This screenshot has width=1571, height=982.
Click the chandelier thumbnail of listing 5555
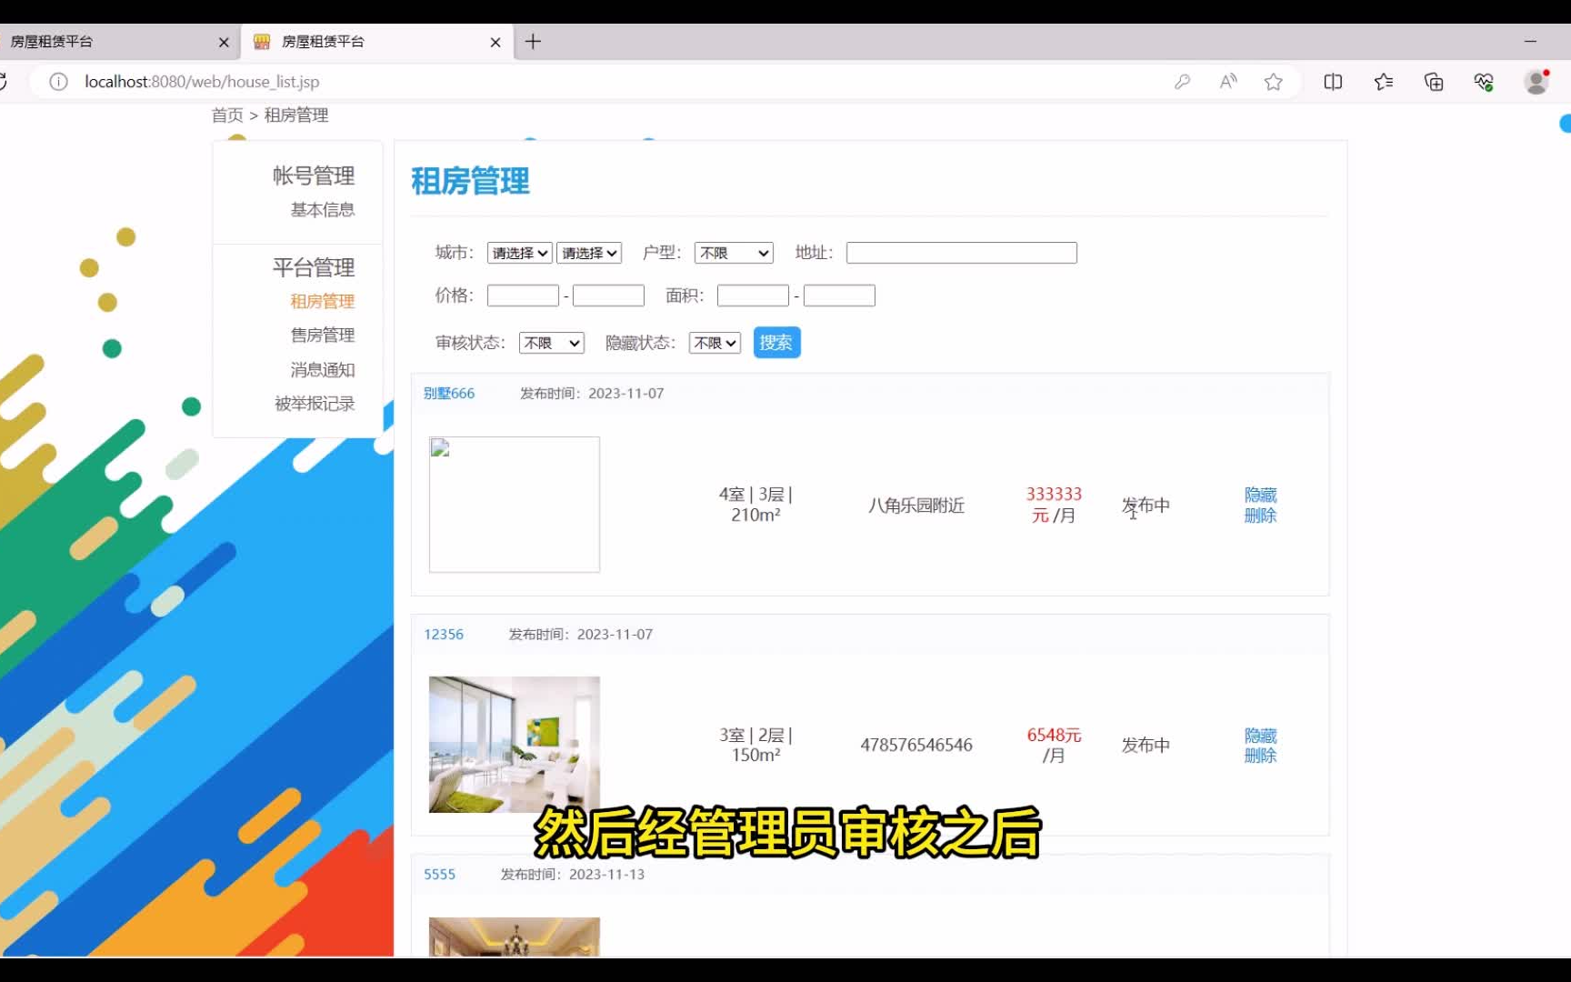tap(515, 937)
